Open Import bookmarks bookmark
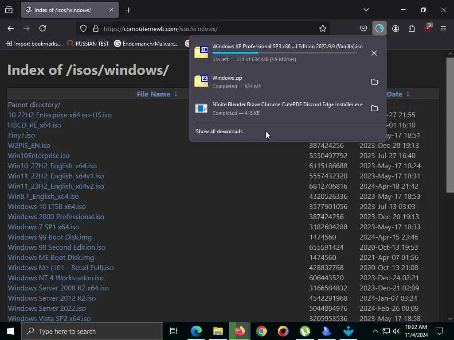Screen dimensions: 454x340 tap(34, 44)
